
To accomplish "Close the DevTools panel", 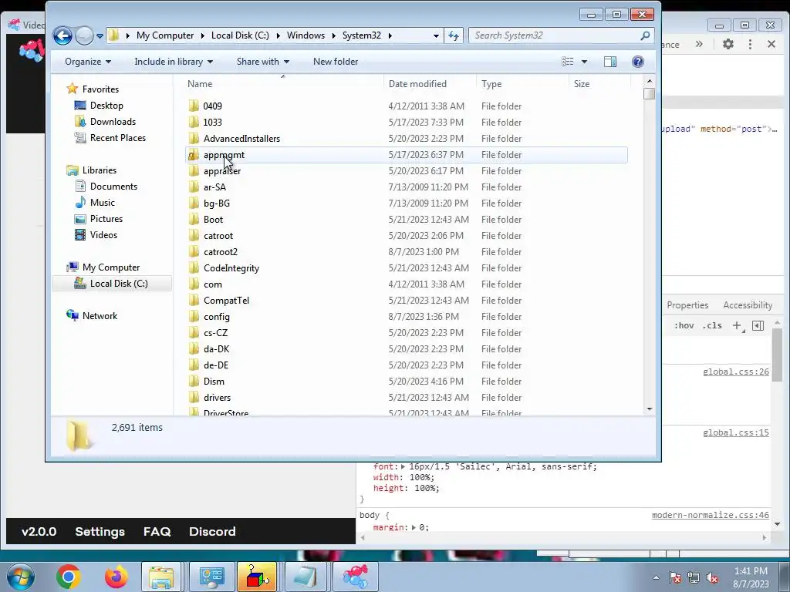I will click(x=771, y=44).
